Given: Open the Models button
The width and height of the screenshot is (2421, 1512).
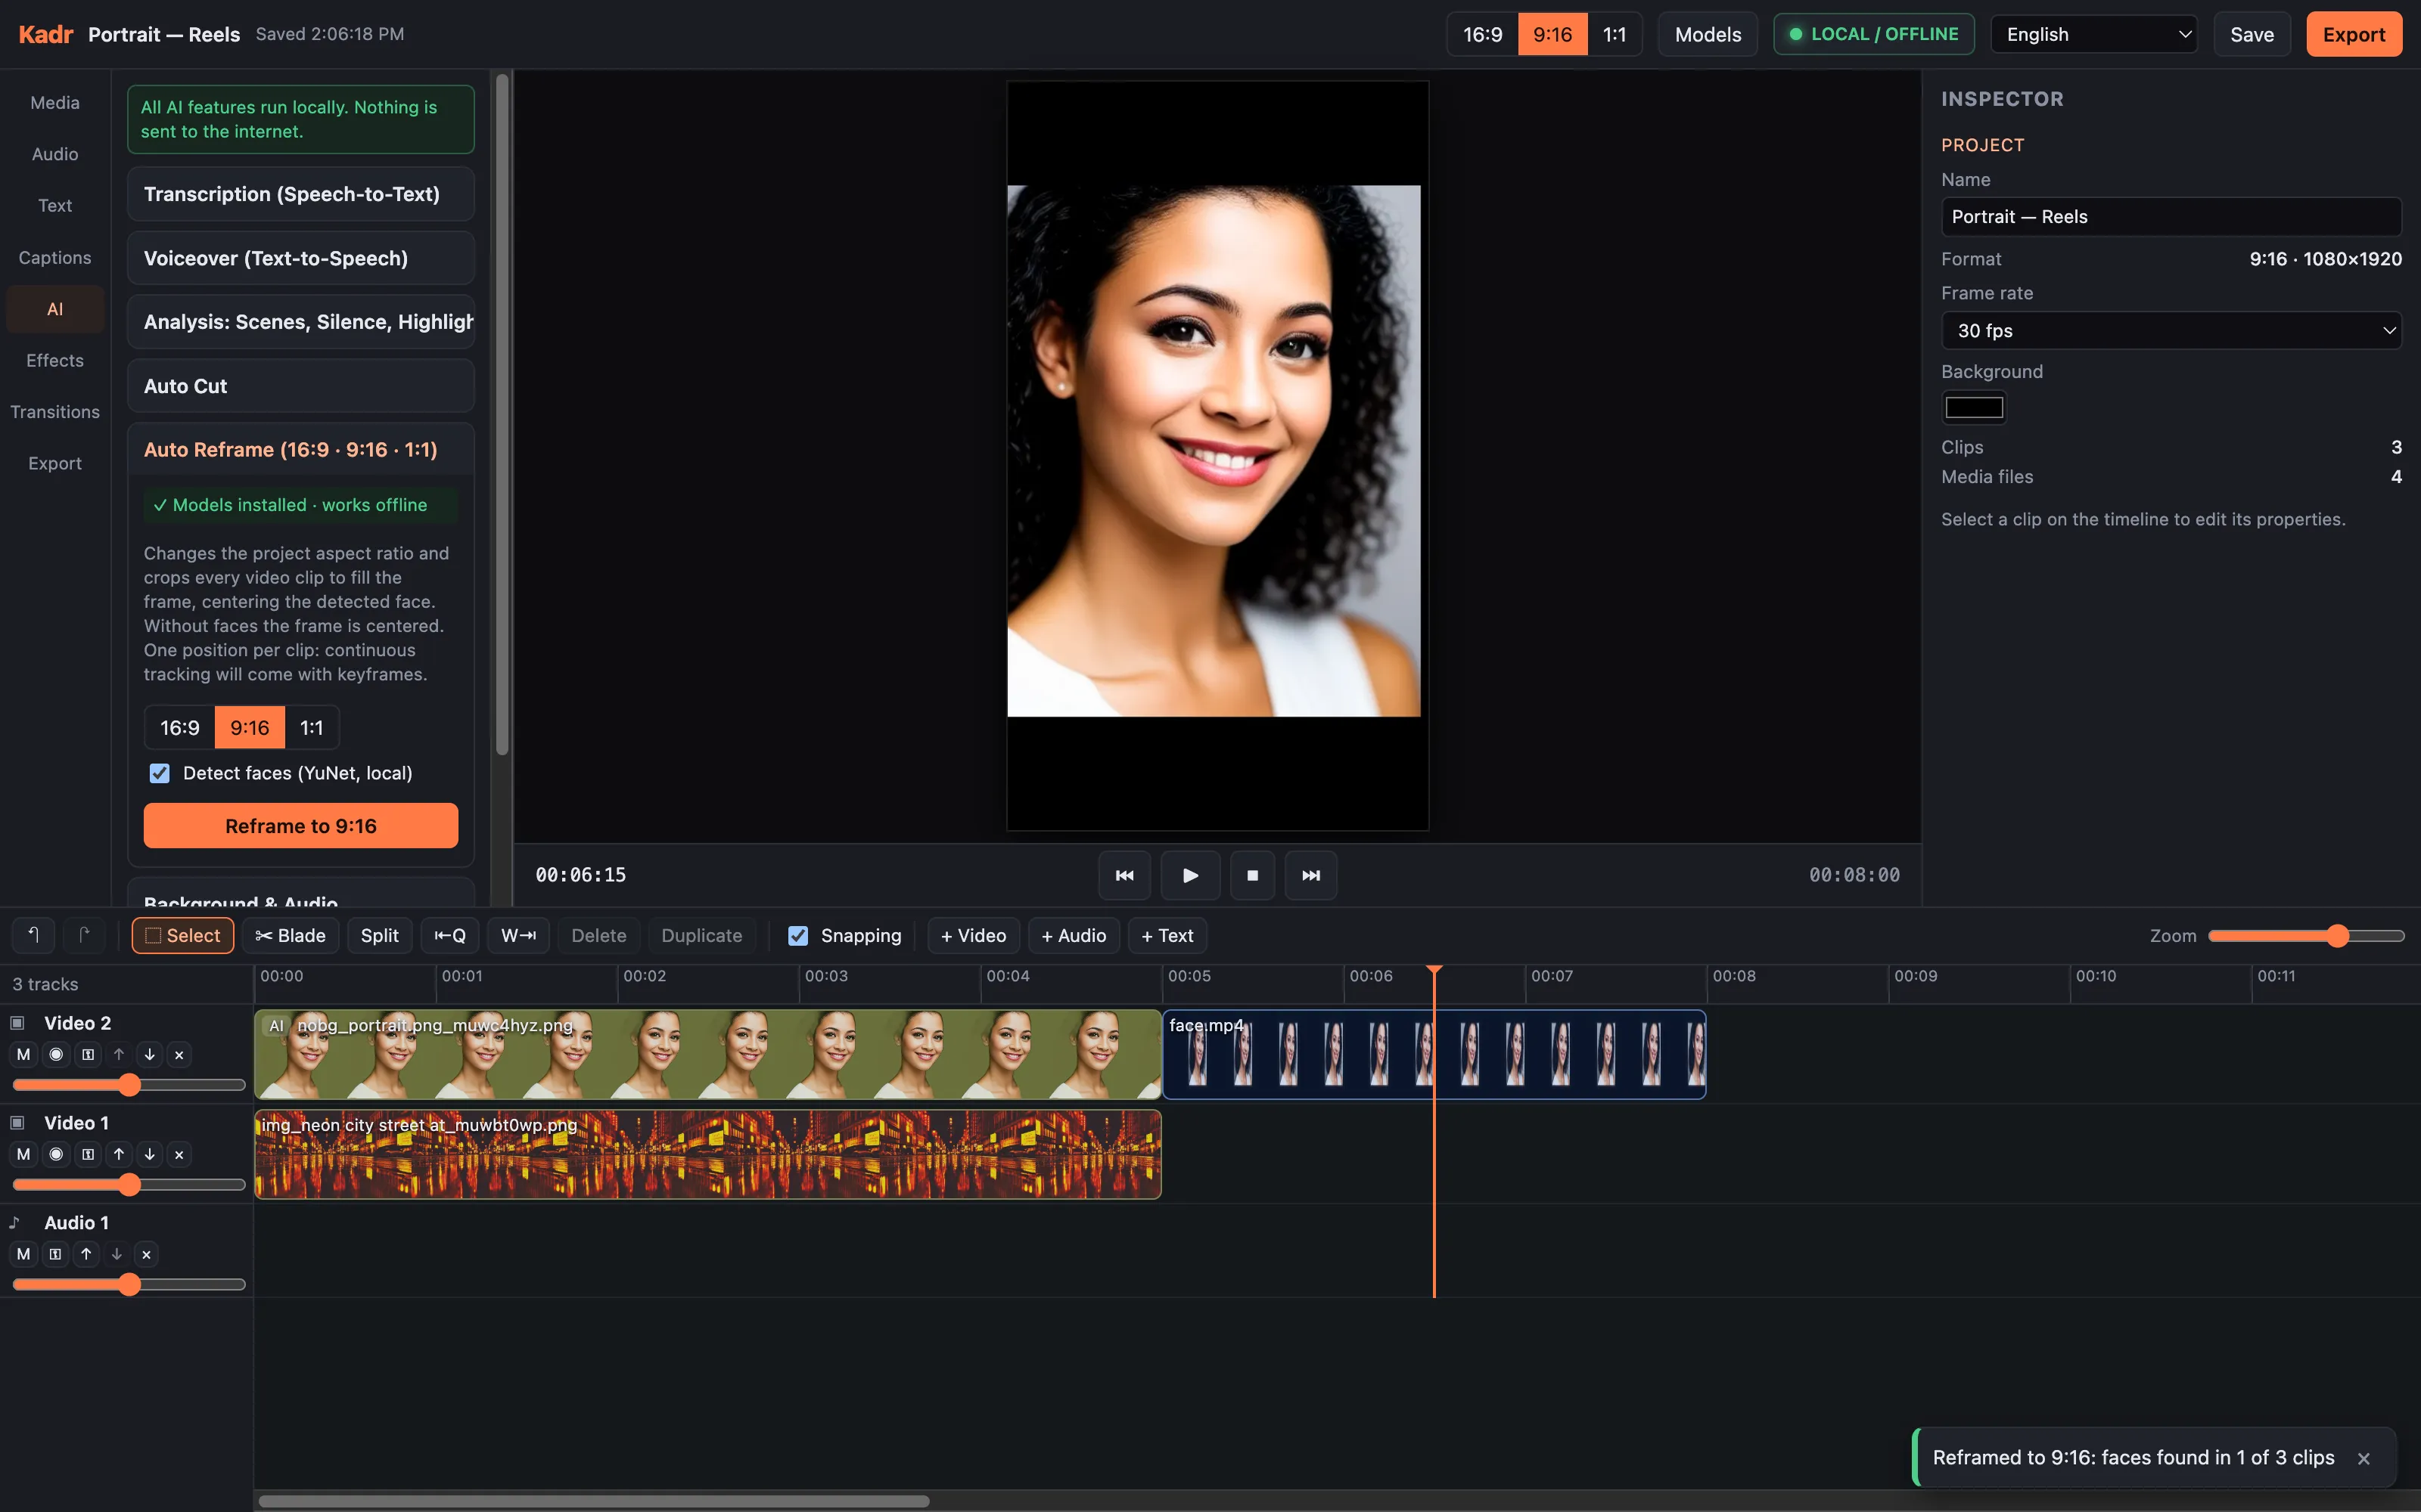Looking at the screenshot, I should coord(1708,34).
